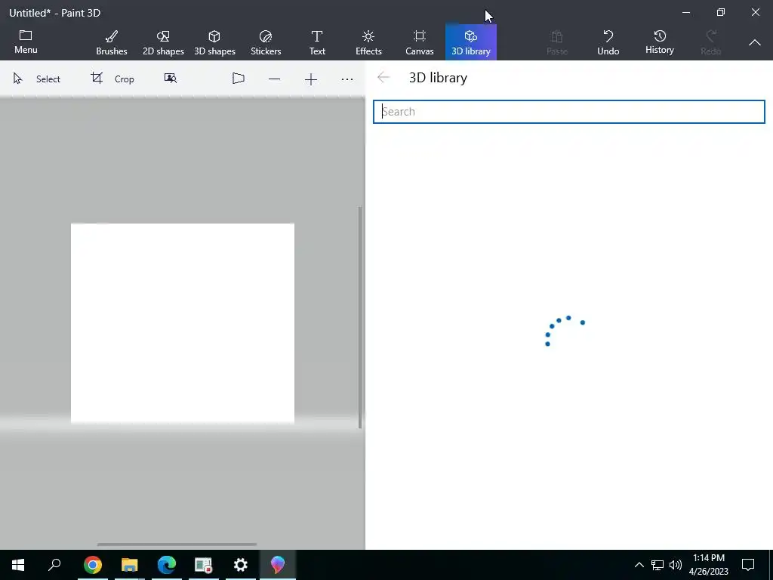Image resolution: width=773 pixels, height=580 pixels.
Task: Open the 2D shapes panel
Action: click(163, 43)
